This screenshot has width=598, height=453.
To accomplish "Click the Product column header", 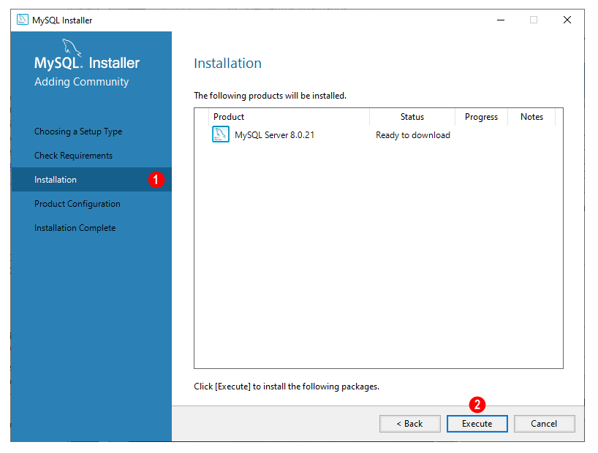I will [289, 117].
